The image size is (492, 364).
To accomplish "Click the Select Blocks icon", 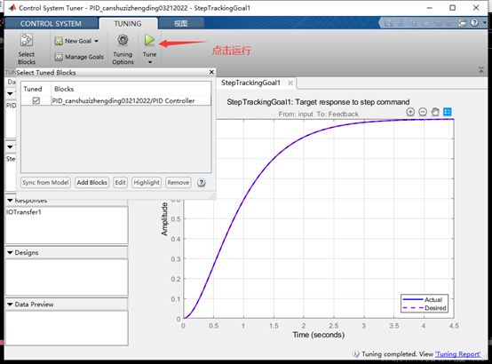I will coord(27,40).
